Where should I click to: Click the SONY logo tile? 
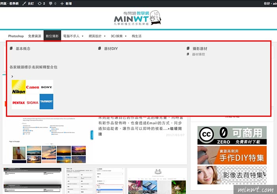pyautogui.click(x=46, y=87)
